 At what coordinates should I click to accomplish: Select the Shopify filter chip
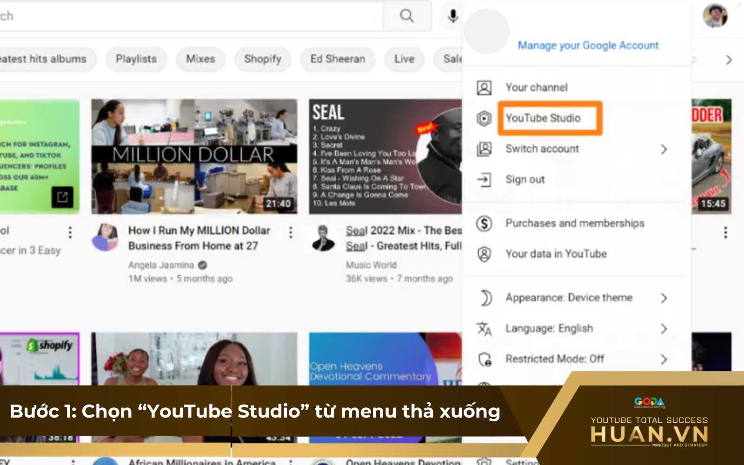tap(263, 59)
